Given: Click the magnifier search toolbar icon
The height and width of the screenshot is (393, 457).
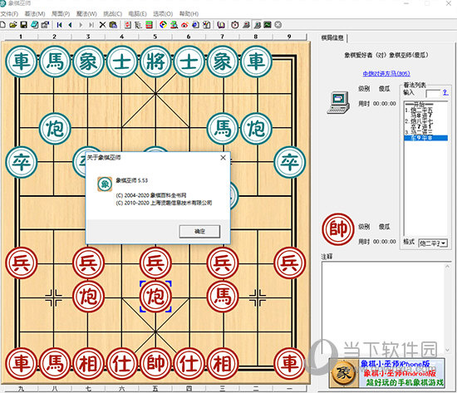Looking at the screenshot, I should click(174, 25).
